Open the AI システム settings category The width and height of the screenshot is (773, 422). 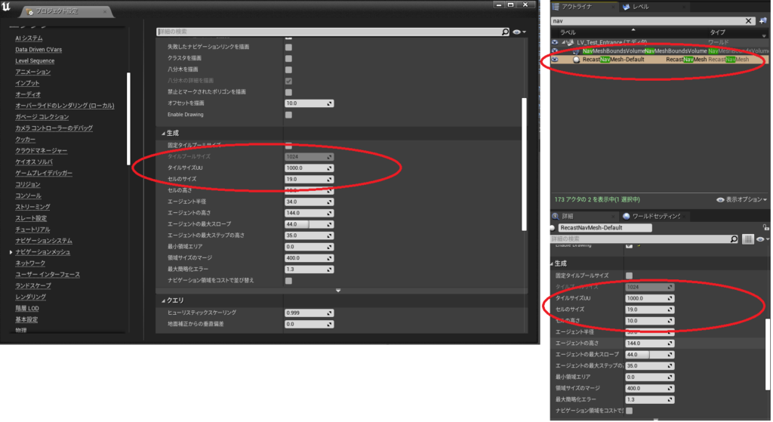pyautogui.click(x=29, y=39)
